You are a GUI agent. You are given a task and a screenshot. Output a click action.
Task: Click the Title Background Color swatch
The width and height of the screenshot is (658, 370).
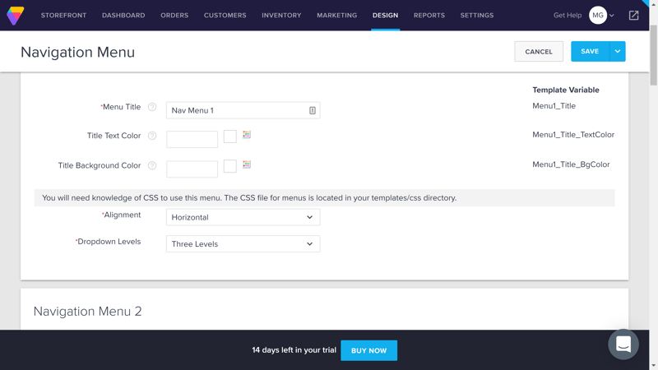(x=230, y=166)
